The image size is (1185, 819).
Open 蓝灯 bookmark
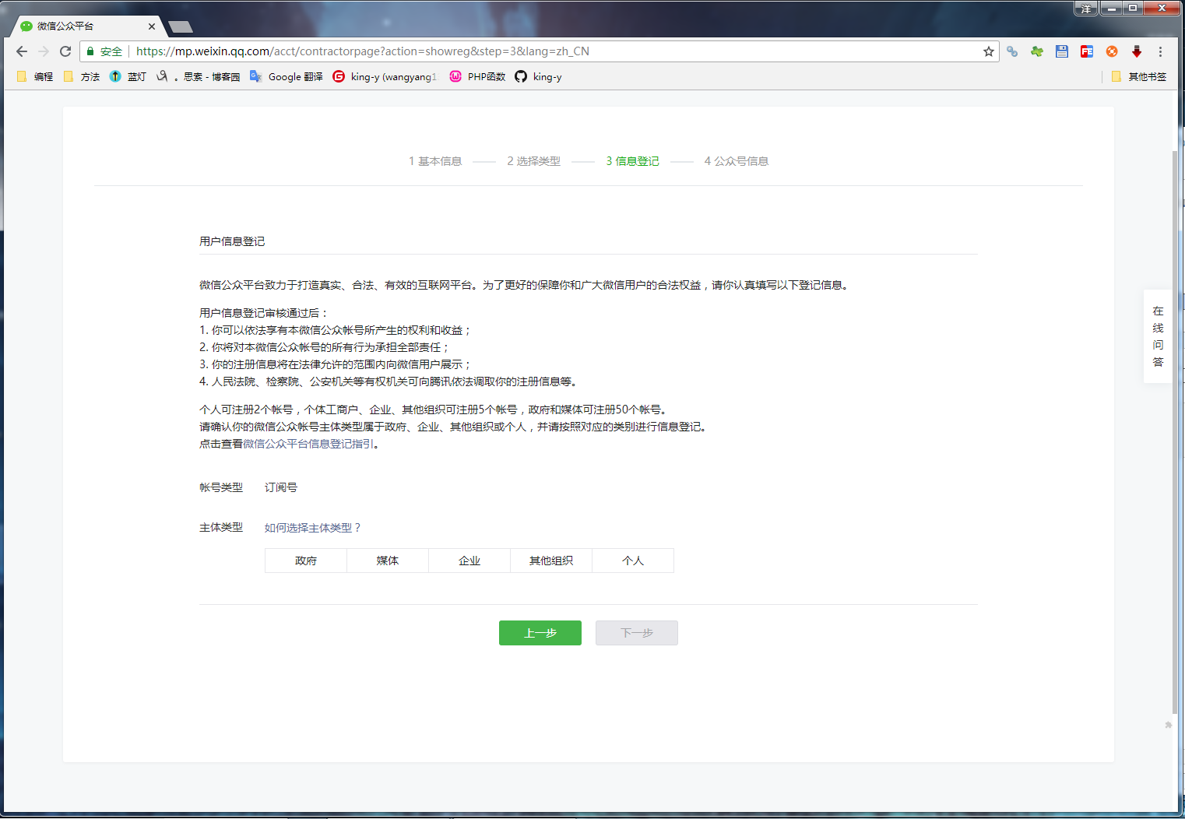tap(128, 76)
